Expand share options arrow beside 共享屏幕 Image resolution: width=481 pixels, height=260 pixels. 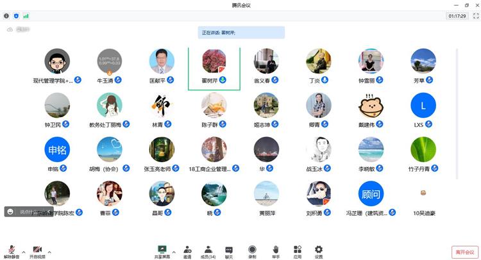(x=174, y=251)
